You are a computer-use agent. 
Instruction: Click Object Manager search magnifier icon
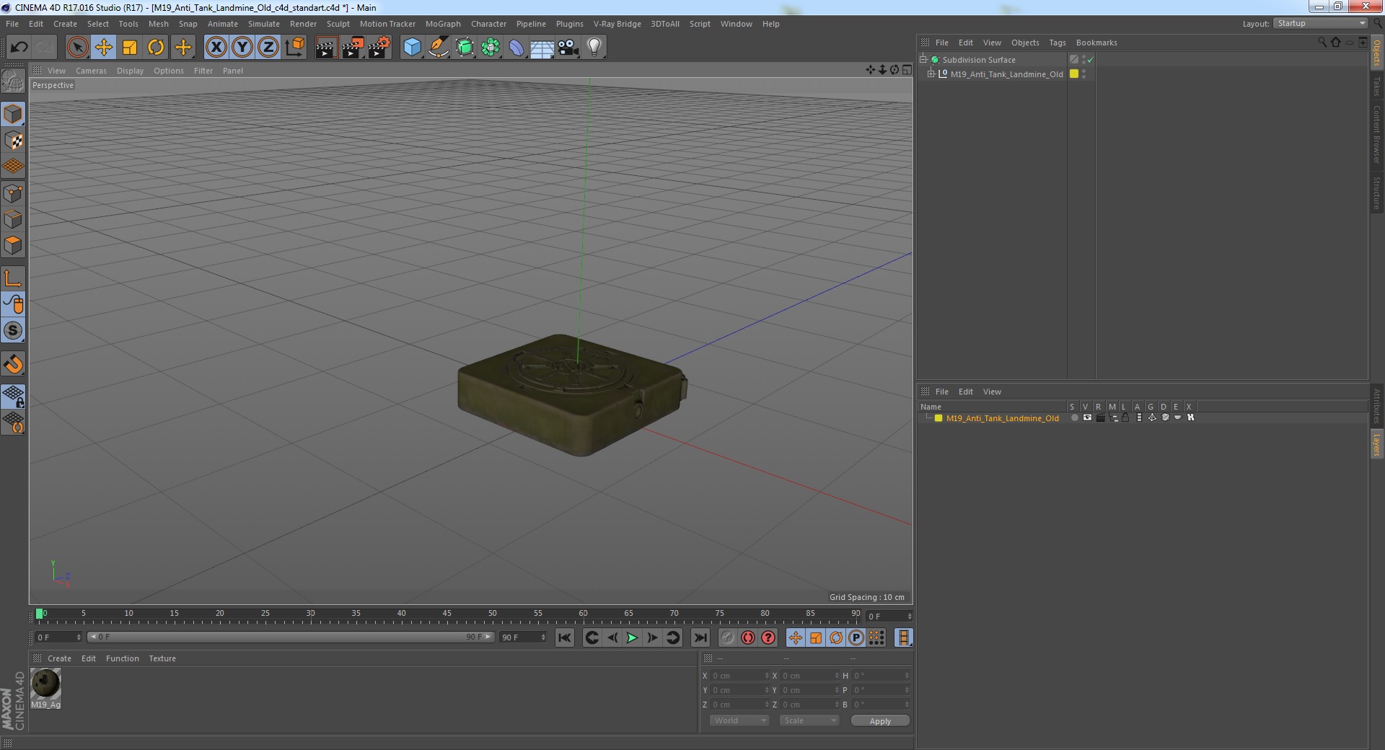[1322, 43]
